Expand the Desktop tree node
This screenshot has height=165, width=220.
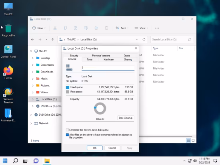point(33,58)
